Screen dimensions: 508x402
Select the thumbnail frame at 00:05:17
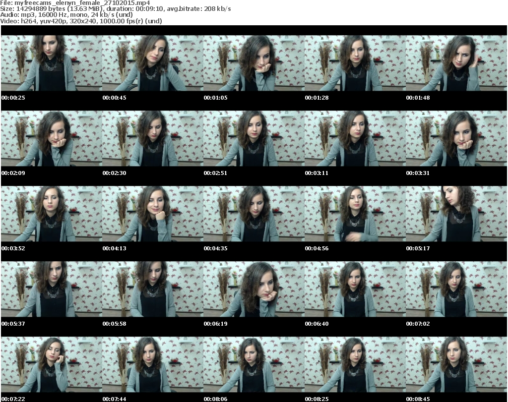coord(456,214)
